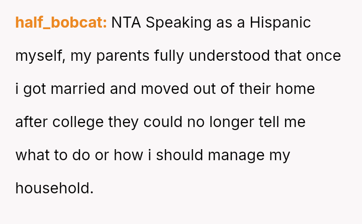Click the word "college" in the comment
Viewport: 362px width, 224px height.
coord(76,122)
